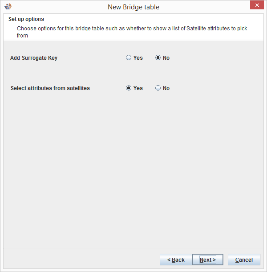Image resolution: width=267 pixels, height=272 pixels.
Task: Click 'Yes' text beside Select attributes row
Action: pyautogui.click(x=138, y=88)
